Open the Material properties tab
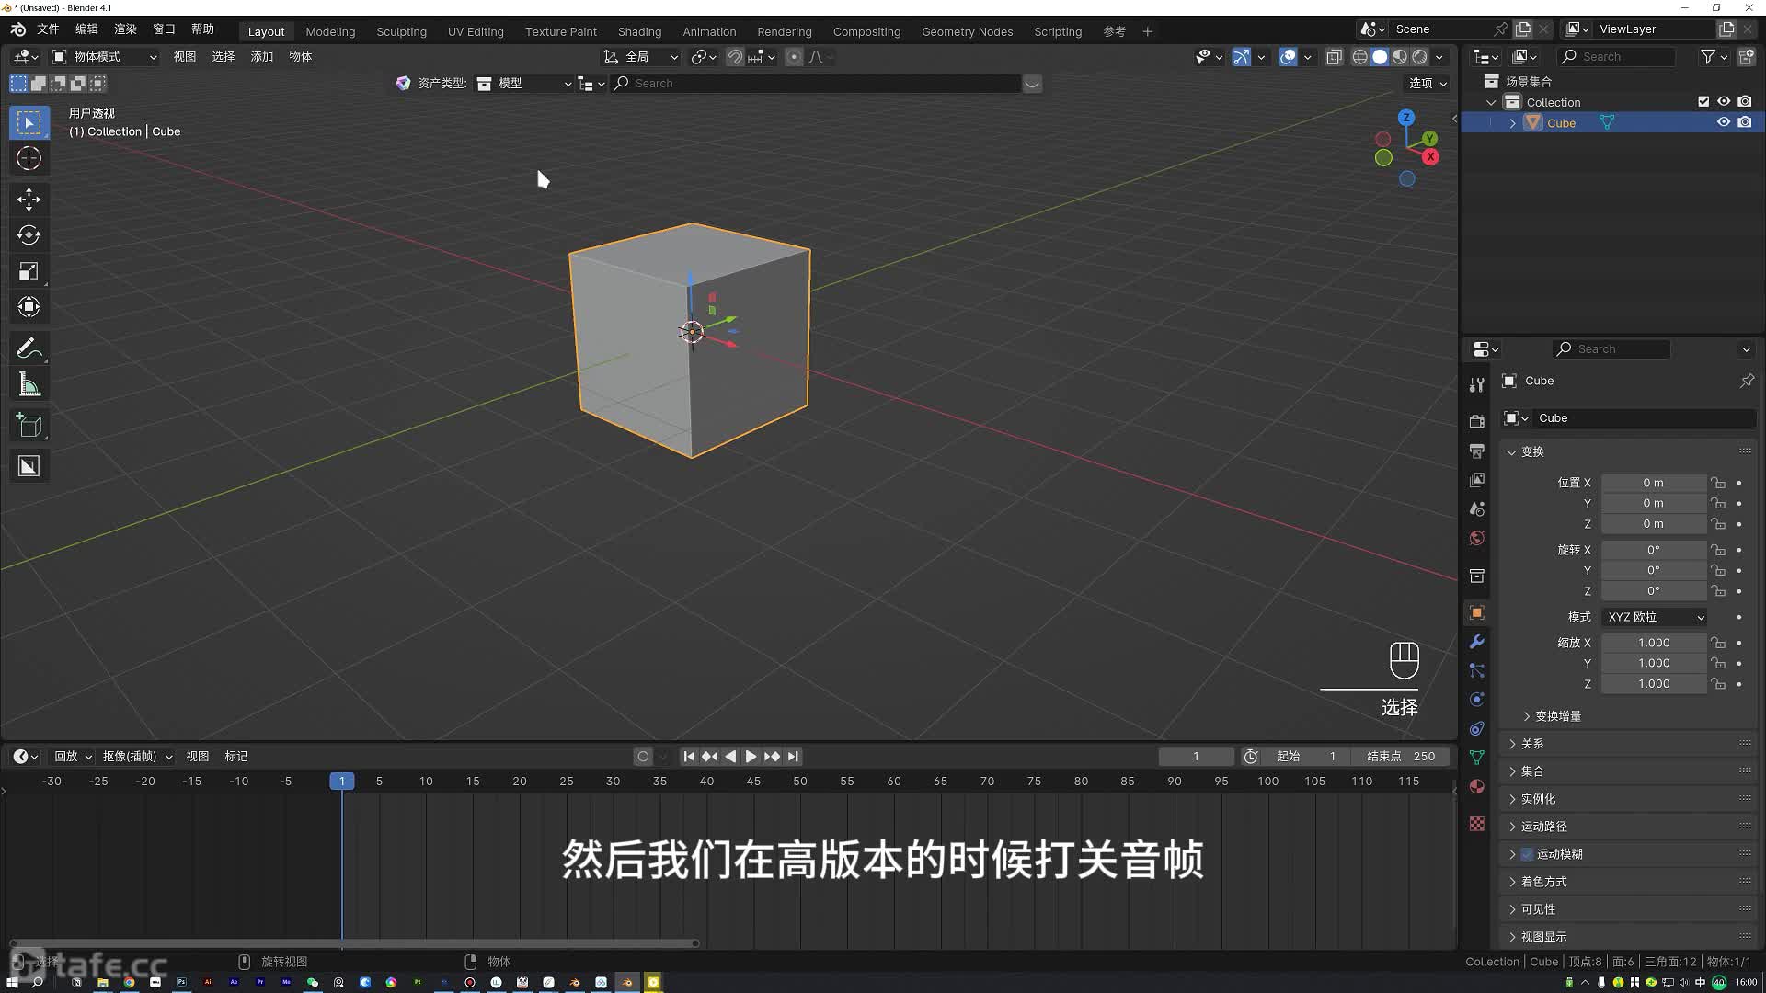The width and height of the screenshot is (1766, 993). (x=1477, y=786)
